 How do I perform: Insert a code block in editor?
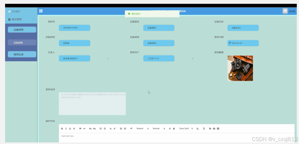point(84,128)
